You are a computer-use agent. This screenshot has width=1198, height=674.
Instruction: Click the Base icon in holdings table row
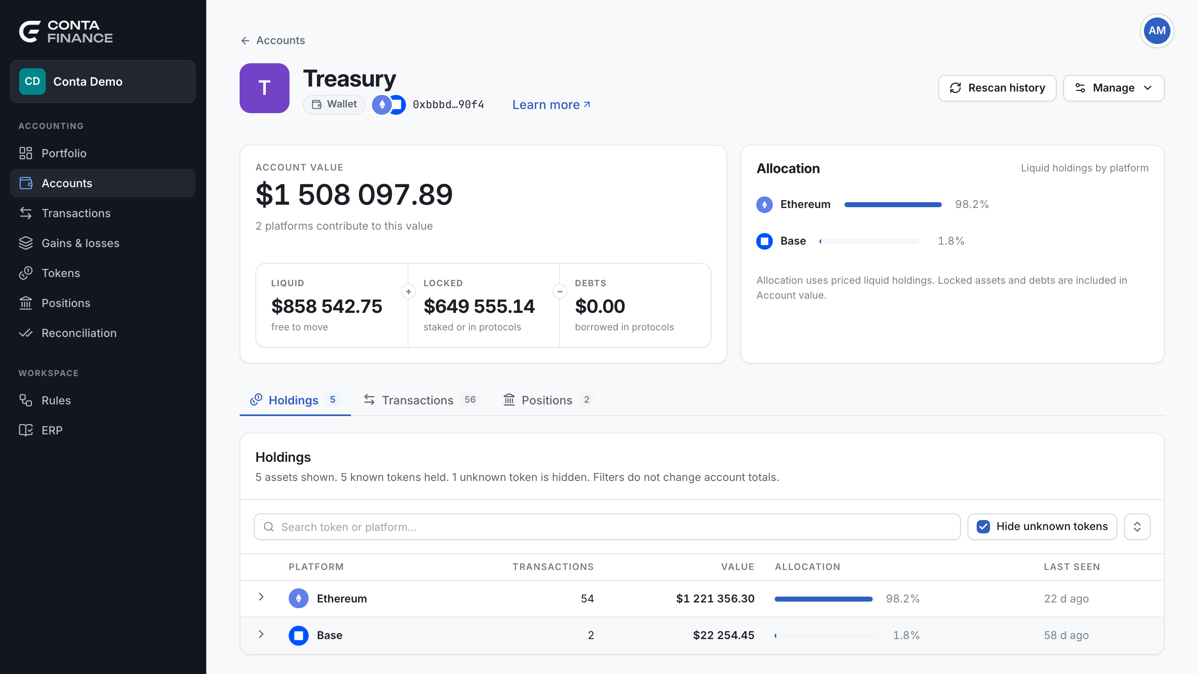click(298, 635)
